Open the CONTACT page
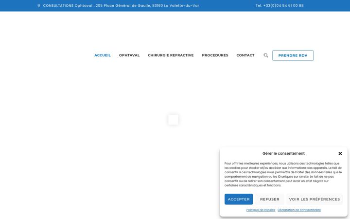The width and height of the screenshot is (350, 219). (x=245, y=55)
